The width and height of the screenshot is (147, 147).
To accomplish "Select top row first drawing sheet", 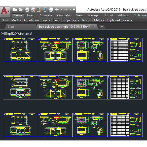I will (x=20, y=50).
